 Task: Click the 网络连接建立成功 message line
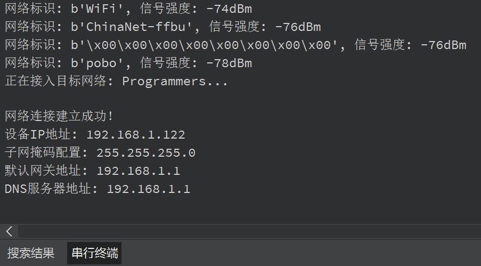(x=59, y=116)
